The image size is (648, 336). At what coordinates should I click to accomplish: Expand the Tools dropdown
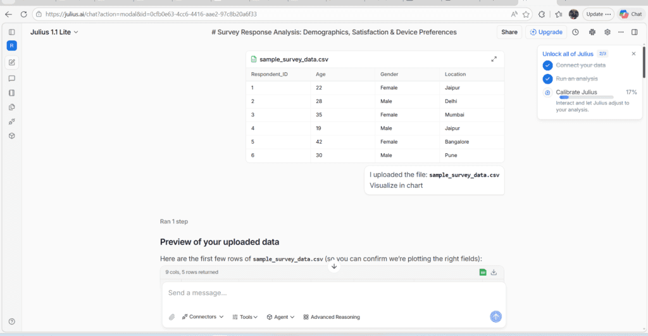(x=245, y=317)
